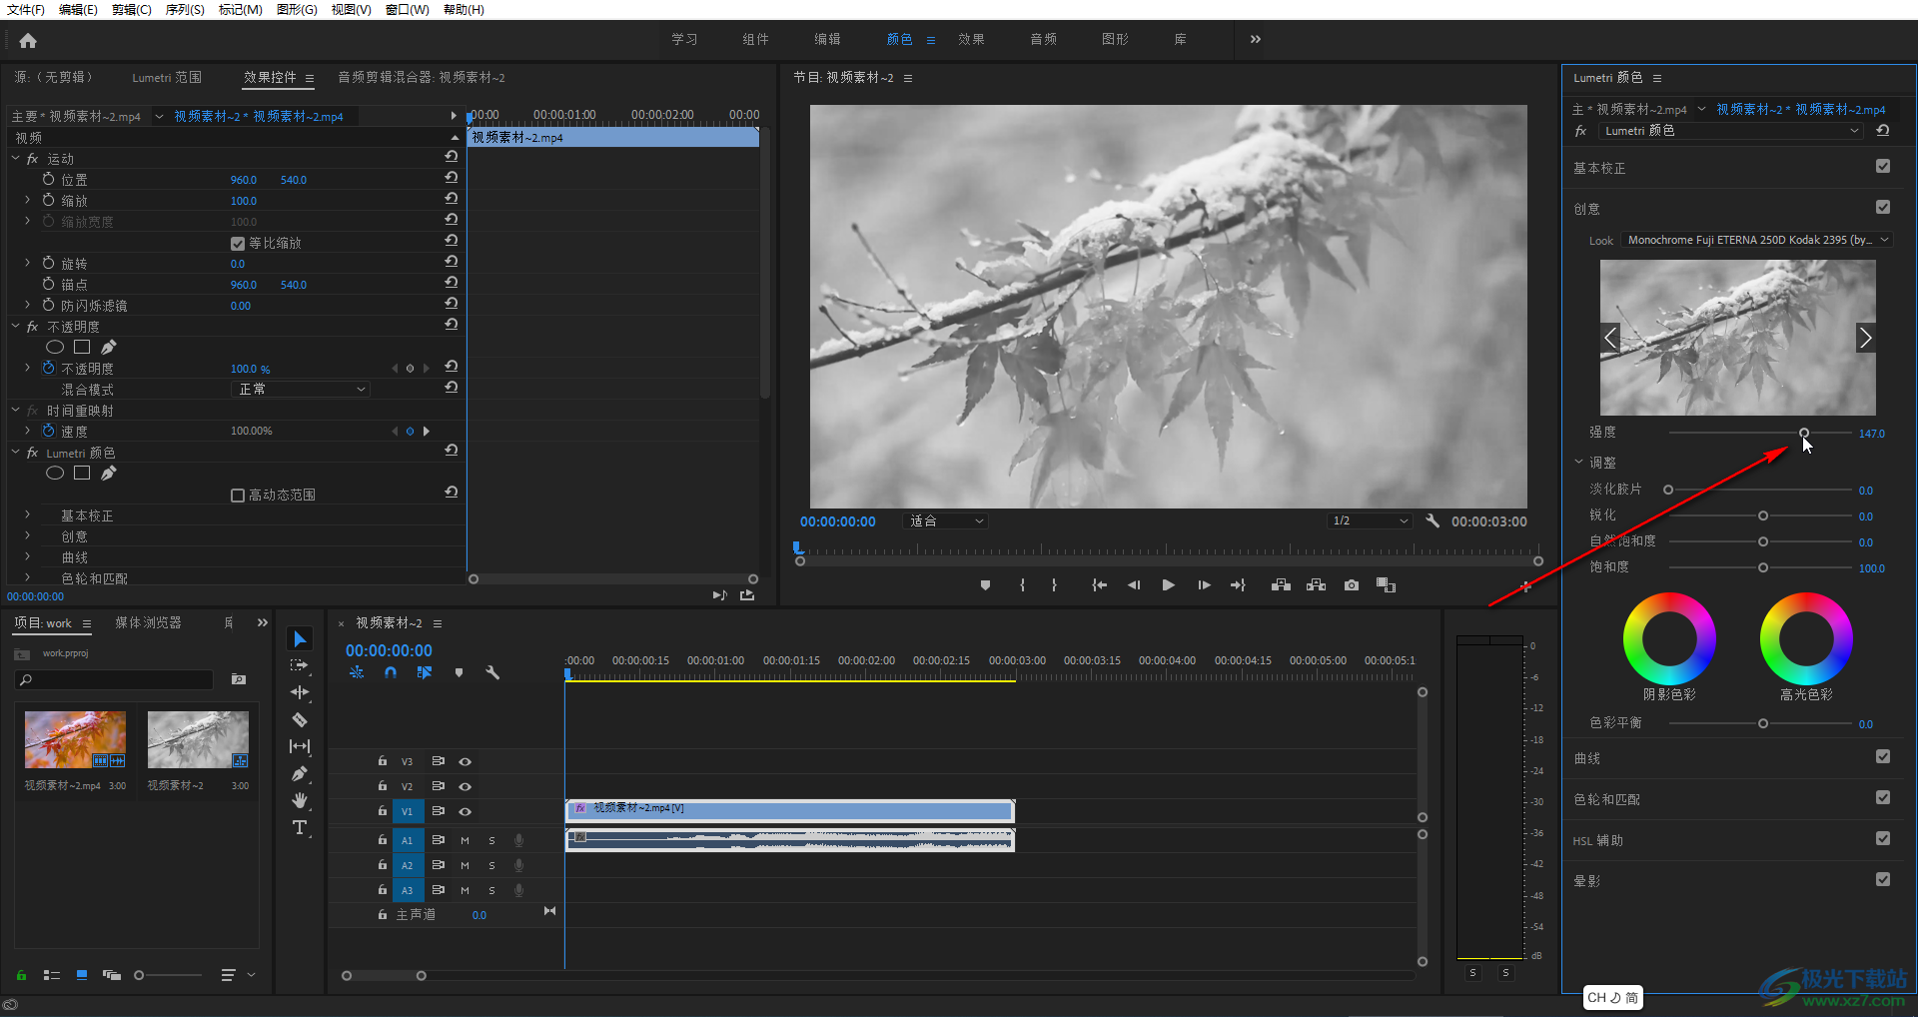Disable the 基本校正 section checkbox
Viewport: 1918px width, 1017px height.
click(1883, 166)
